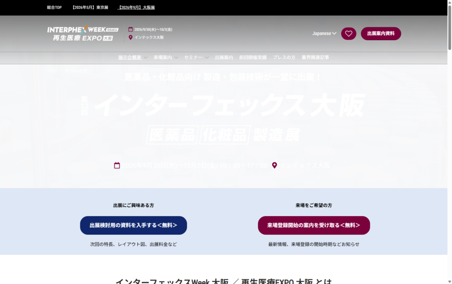Click the location pin beside インテックス大阪 in header

pos(131,37)
